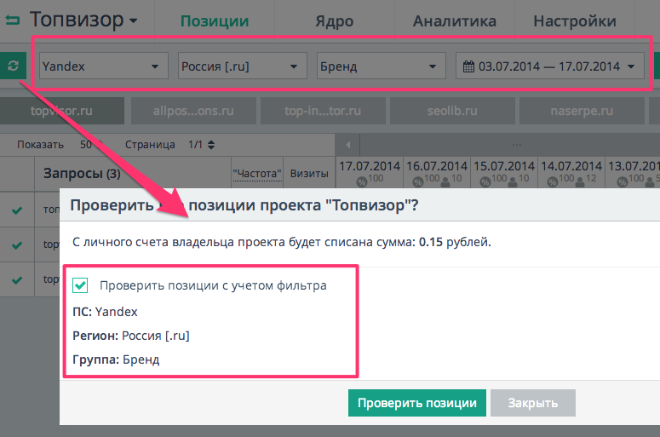Click the Запросы (3) column header
This screenshot has height=437, width=660.
pos(82,174)
